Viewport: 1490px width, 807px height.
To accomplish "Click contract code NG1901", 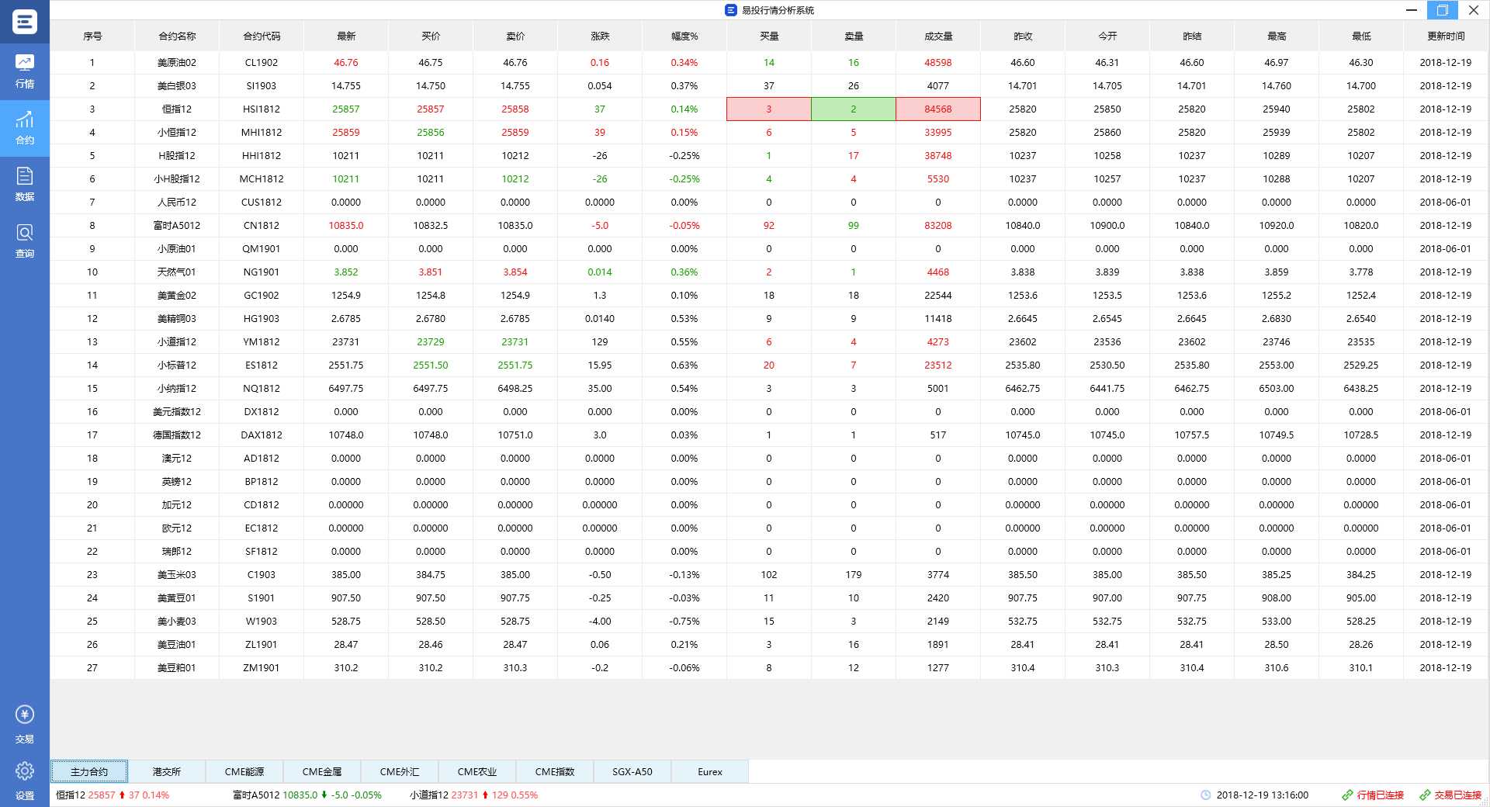I will click(262, 272).
